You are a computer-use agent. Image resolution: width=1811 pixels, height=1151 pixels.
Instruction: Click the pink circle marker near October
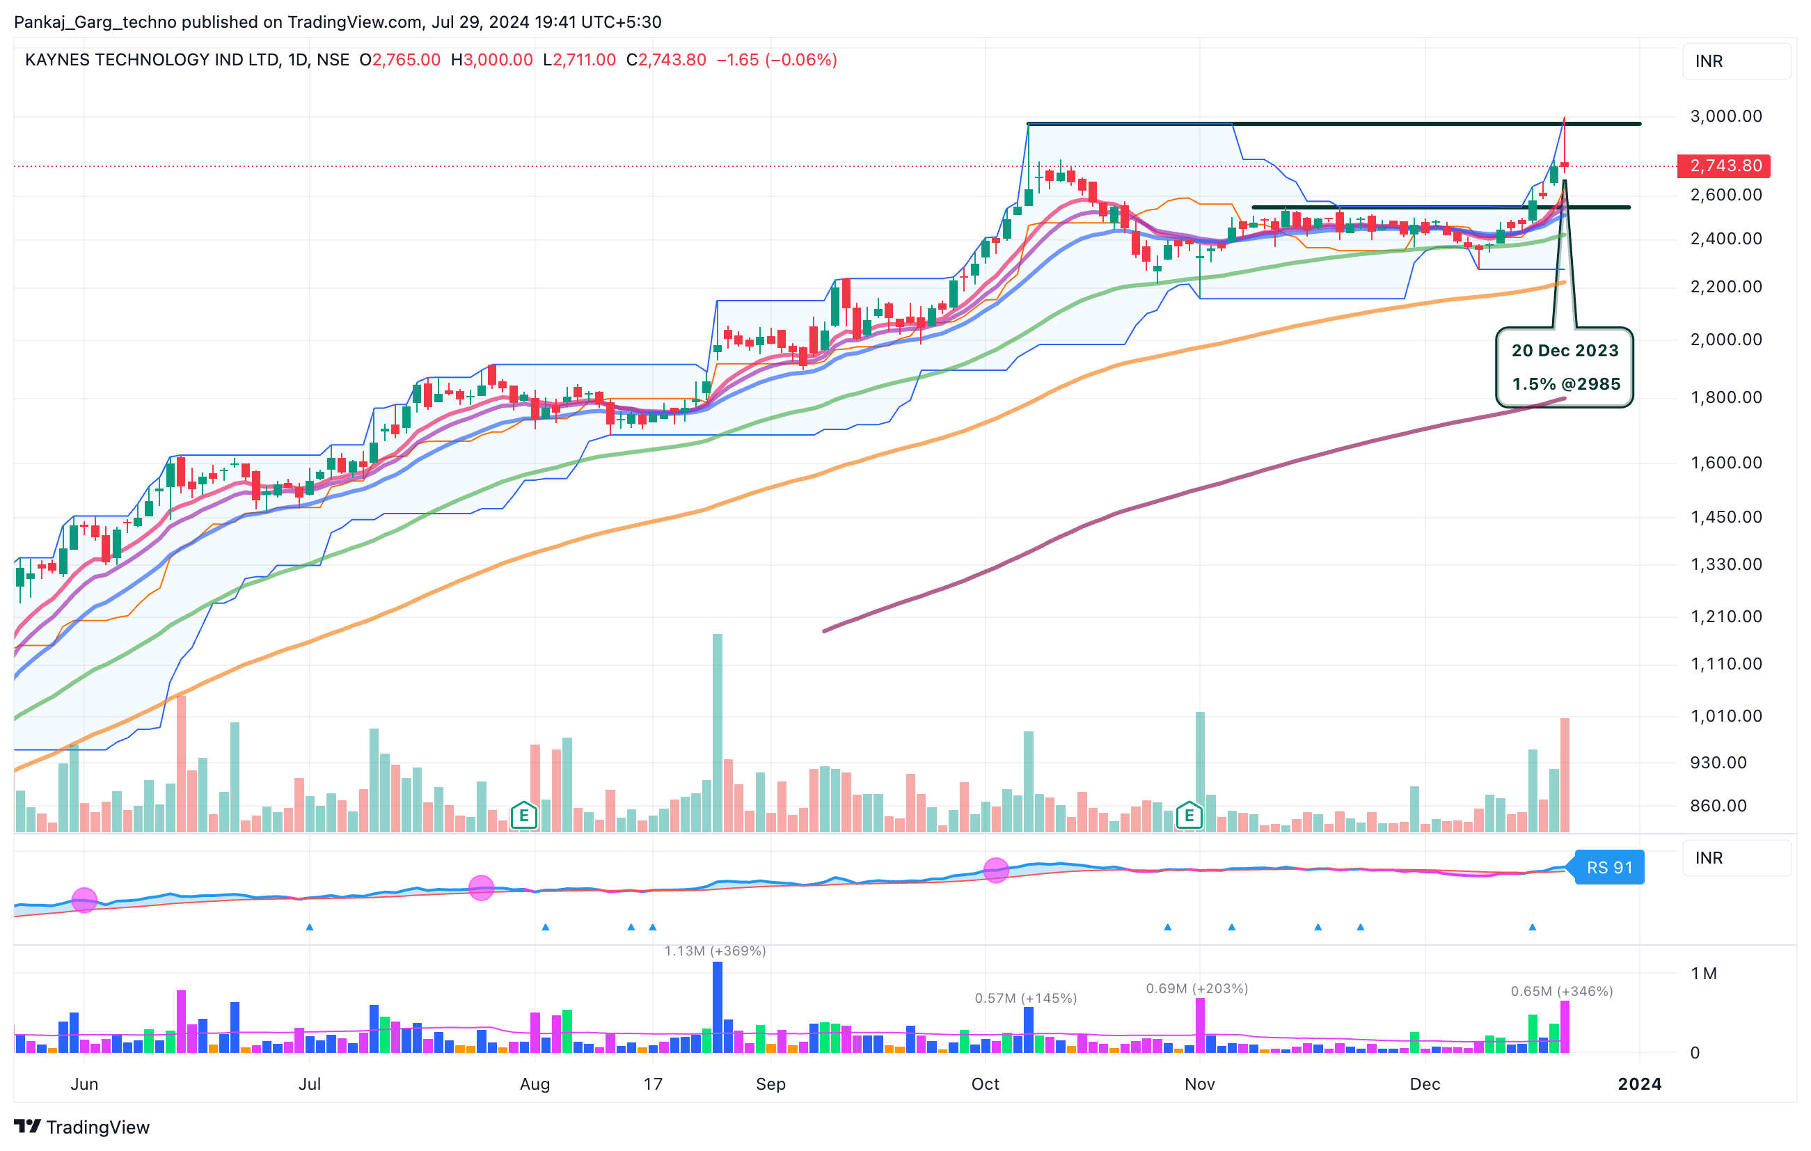tap(996, 871)
